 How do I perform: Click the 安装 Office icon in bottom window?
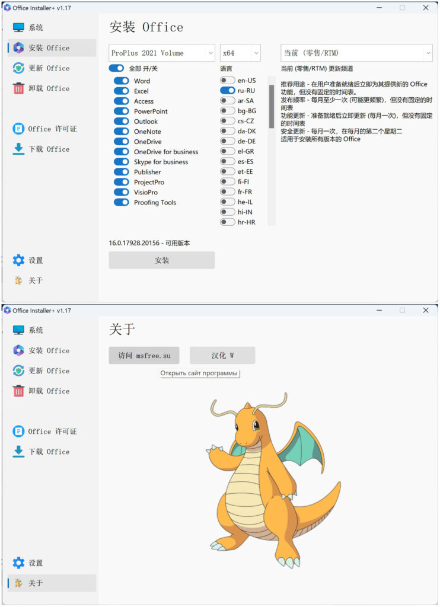coord(18,350)
